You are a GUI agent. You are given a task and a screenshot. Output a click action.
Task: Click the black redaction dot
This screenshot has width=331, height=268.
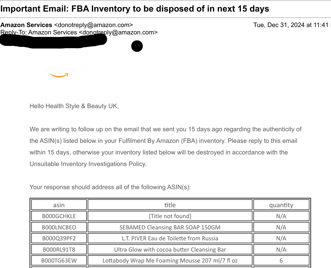click(x=137, y=46)
